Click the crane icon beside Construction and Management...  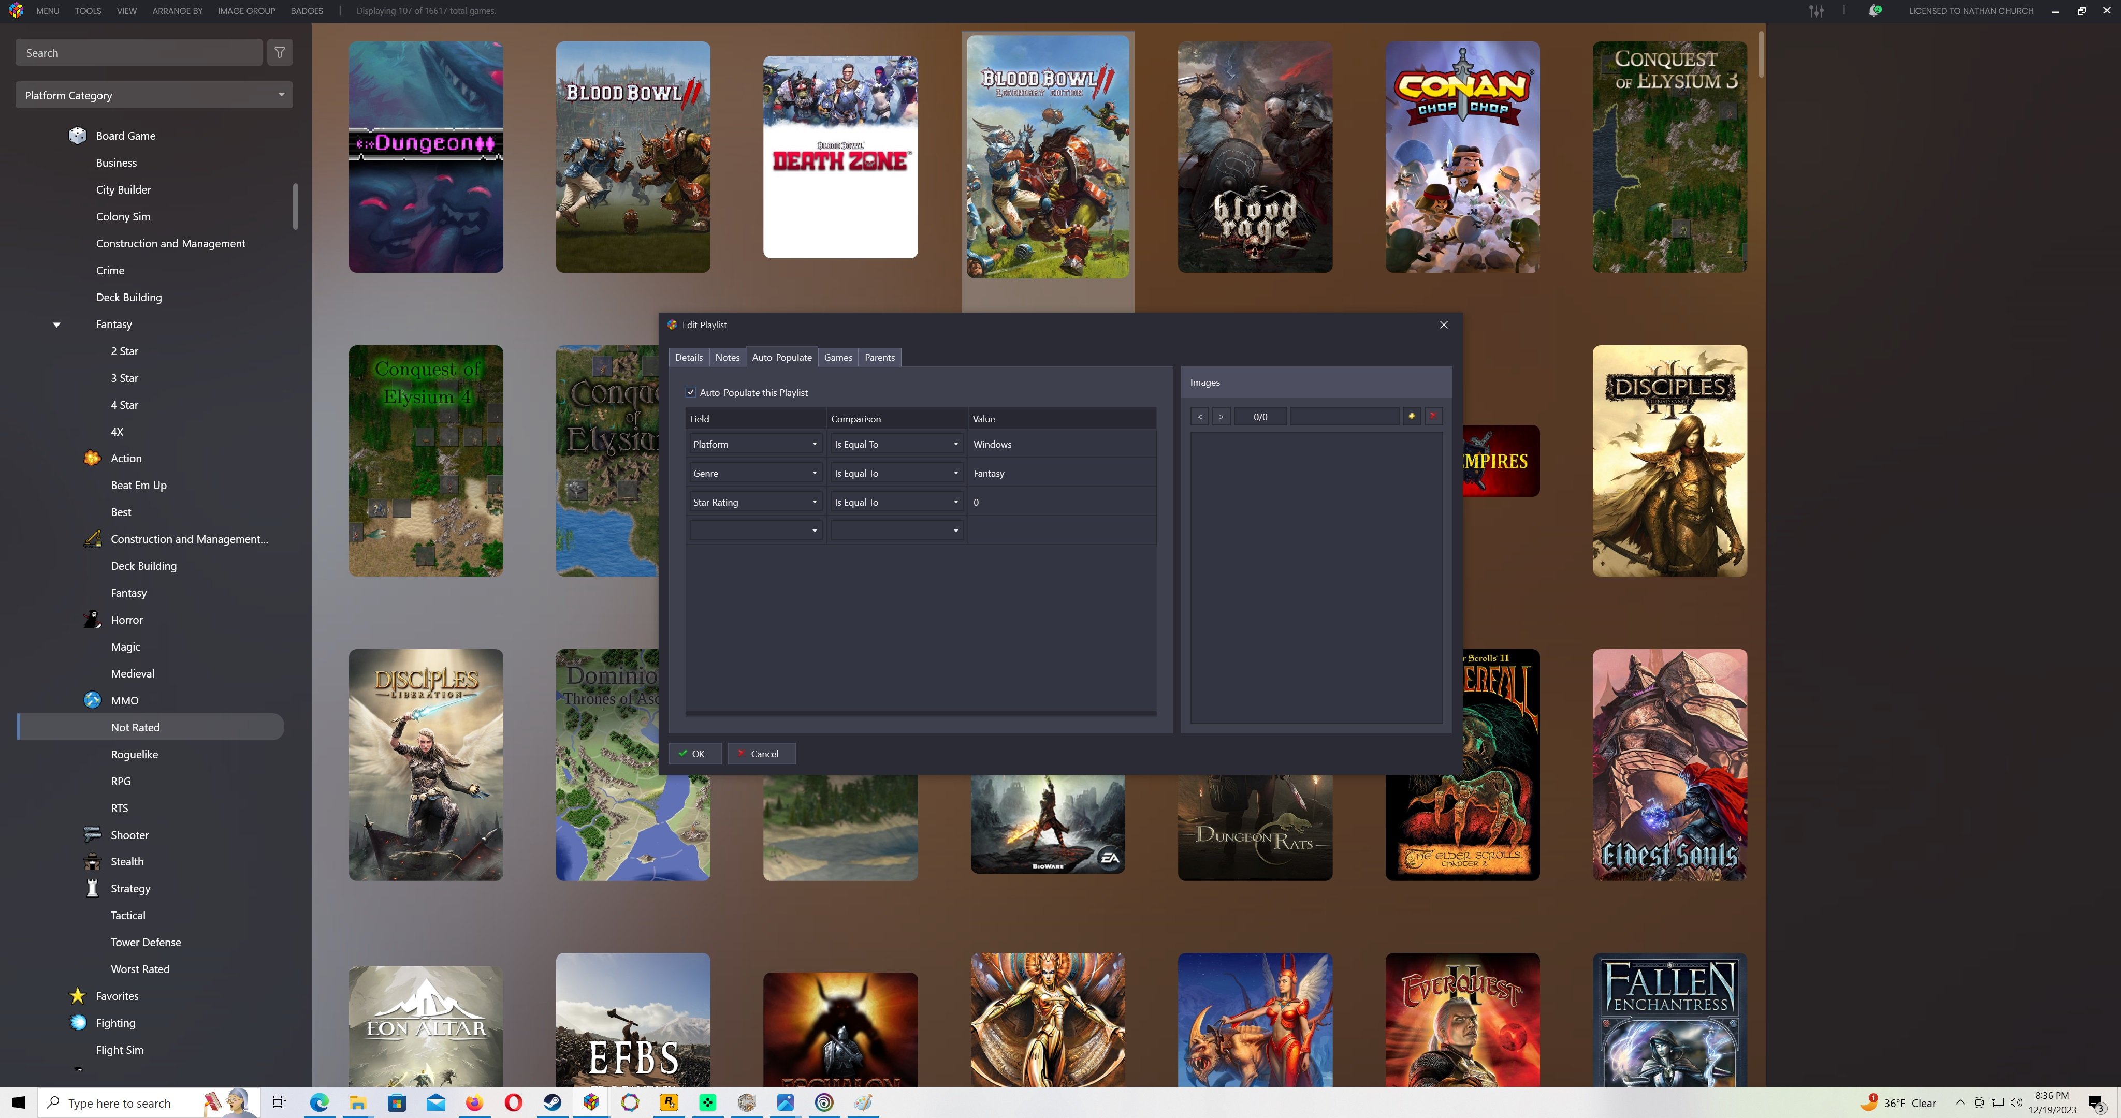(x=92, y=538)
